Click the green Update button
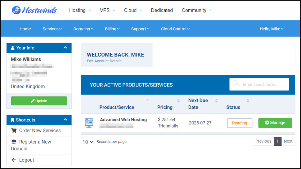301x169 pixels. point(39,101)
